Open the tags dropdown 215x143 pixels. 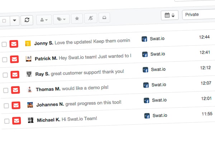click(61, 19)
